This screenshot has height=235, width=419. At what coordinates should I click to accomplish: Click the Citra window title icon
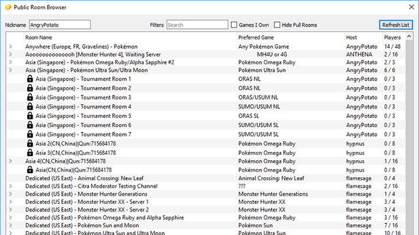[8, 7]
